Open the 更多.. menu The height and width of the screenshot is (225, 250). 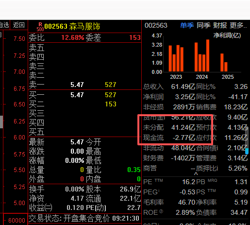(238, 25)
